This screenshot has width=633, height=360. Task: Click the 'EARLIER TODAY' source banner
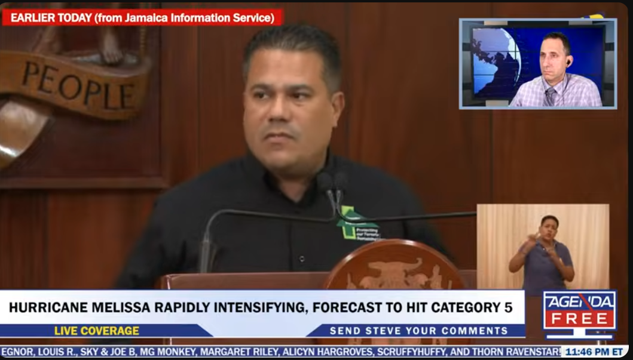142,17
